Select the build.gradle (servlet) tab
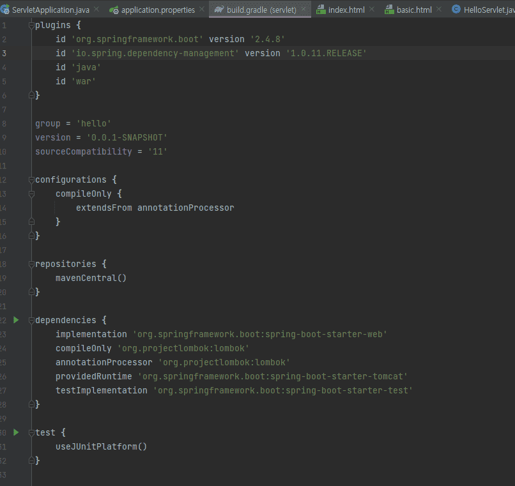This screenshot has width=515, height=486. tap(261, 10)
